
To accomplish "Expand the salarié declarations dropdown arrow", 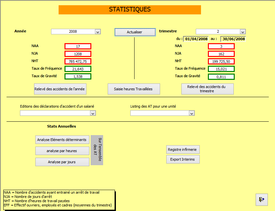I will point(93,113).
